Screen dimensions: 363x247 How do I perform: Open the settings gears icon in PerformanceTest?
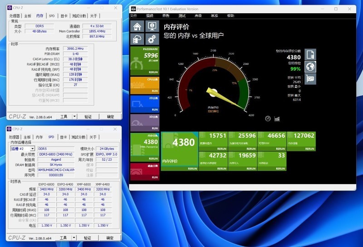click(x=152, y=39)
